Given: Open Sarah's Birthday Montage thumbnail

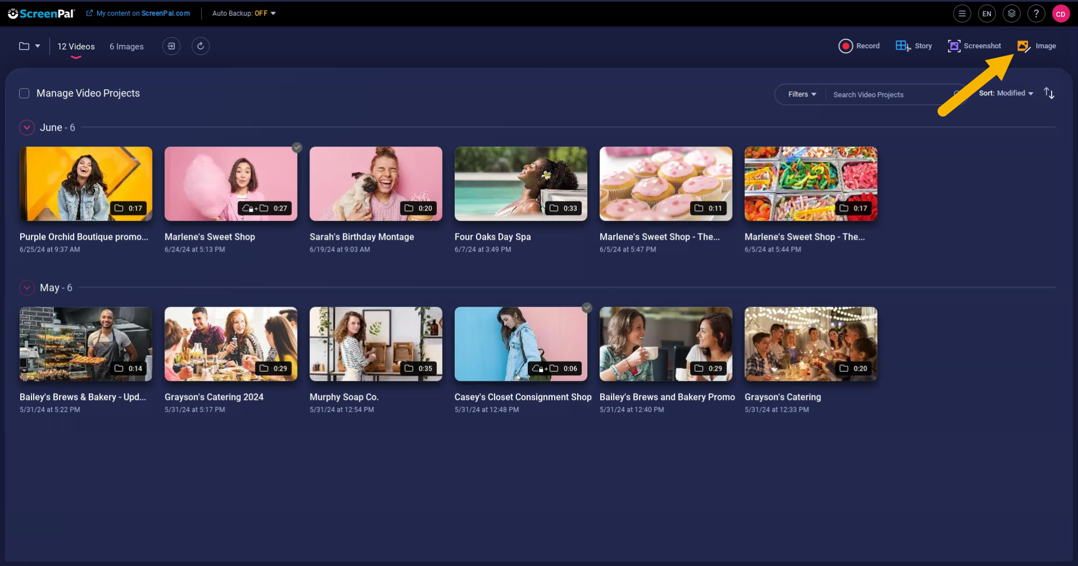Looking at the screenshot, I should (x=376, y=184).
